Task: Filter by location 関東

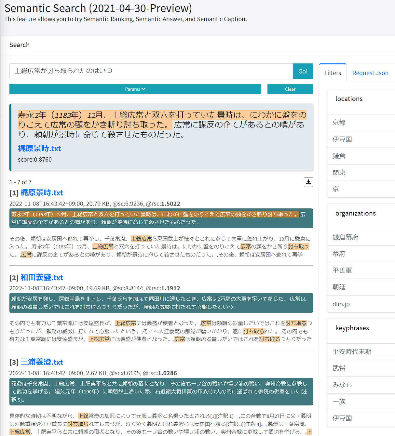Action: pos(361,173)
